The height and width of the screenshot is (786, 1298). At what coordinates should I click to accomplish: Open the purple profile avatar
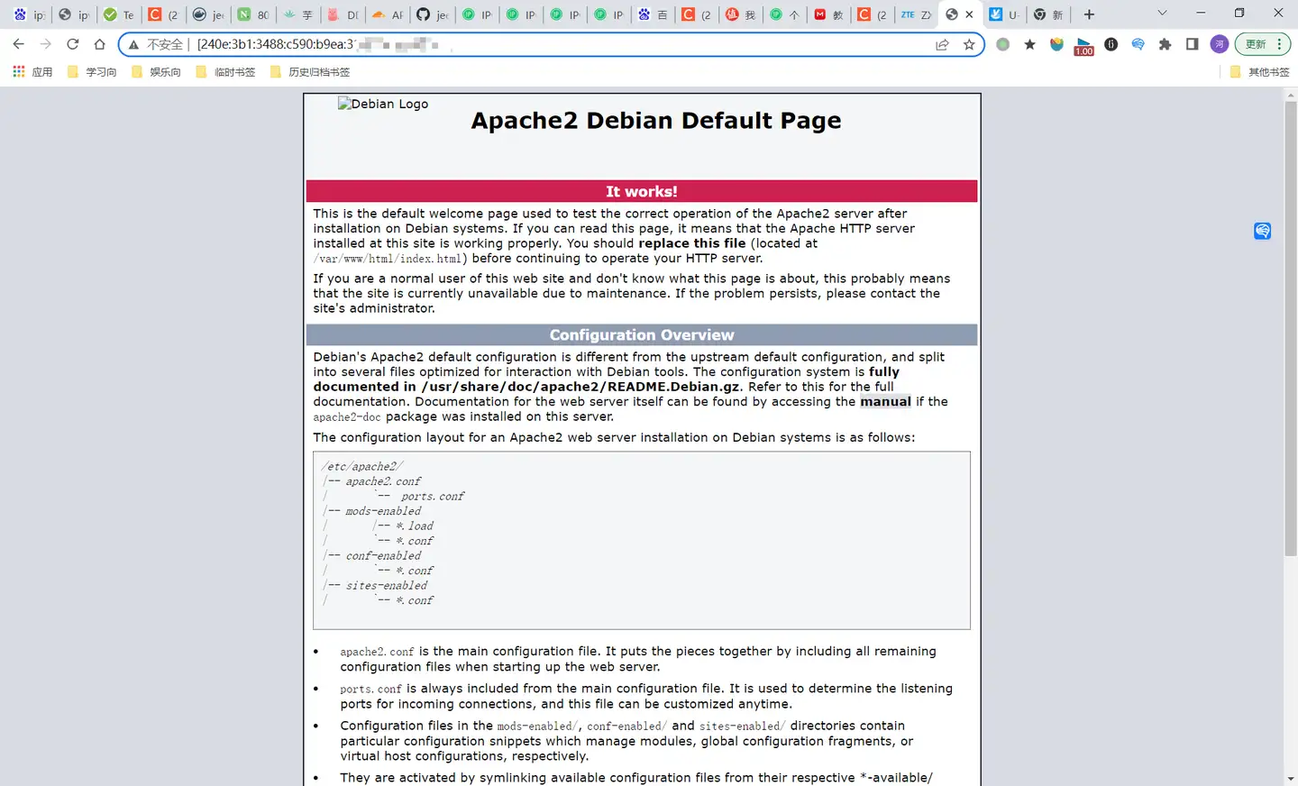1220,44
